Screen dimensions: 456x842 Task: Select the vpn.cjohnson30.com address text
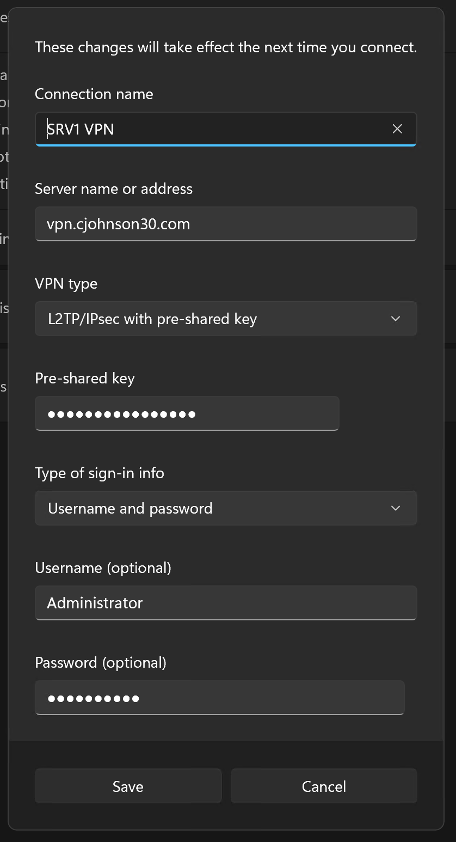[x=119, y=224]
